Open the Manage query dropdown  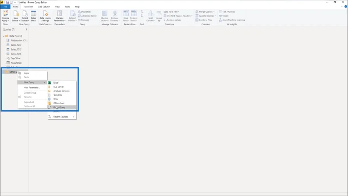tap(84, 20)
